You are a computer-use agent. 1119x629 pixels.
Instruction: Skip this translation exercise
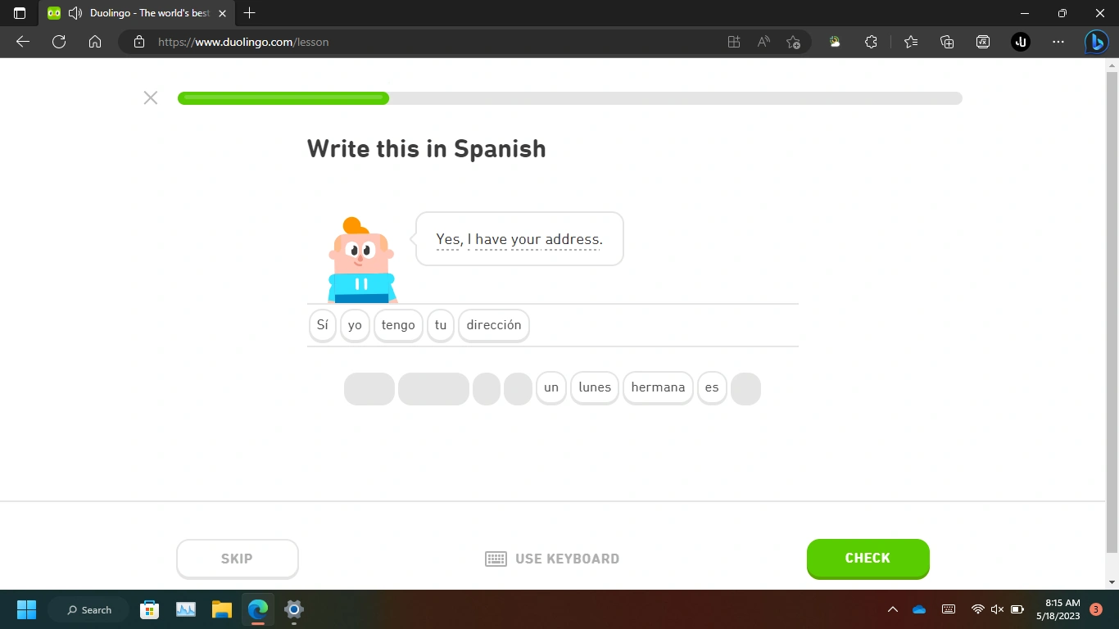pyautogui.click(x=237, y=559)
